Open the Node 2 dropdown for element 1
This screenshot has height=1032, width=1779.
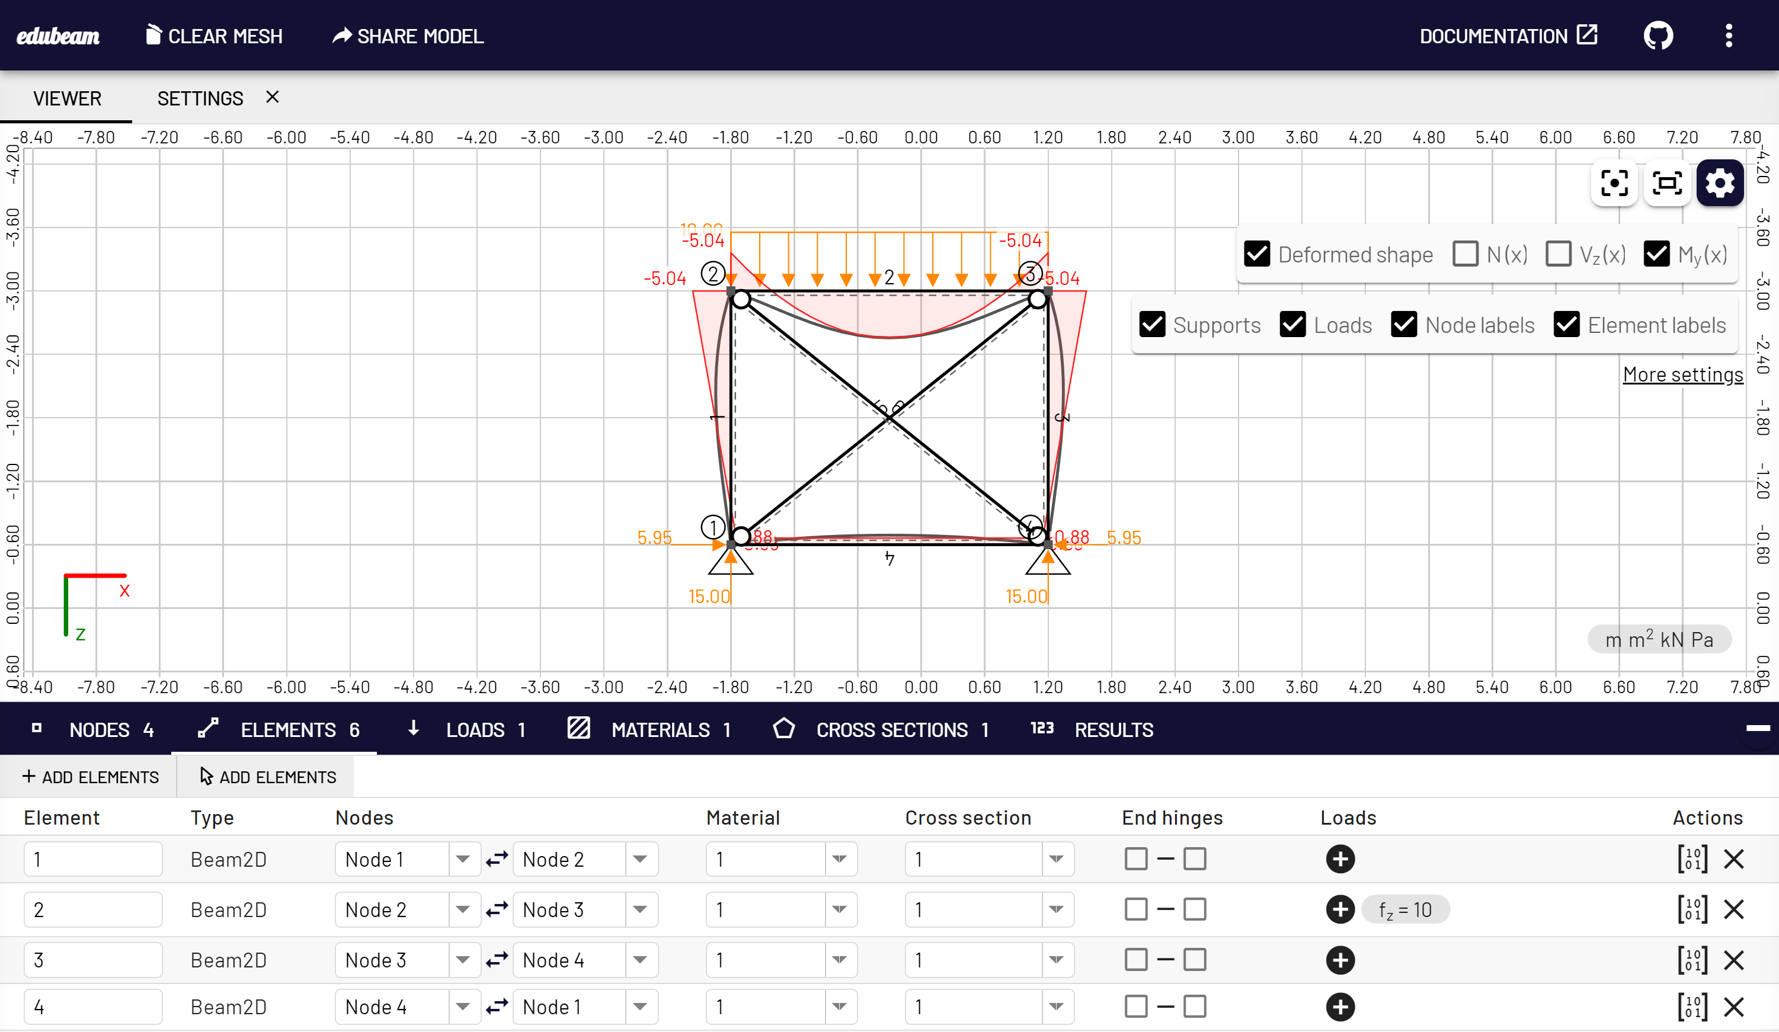(x=640, y=859)
